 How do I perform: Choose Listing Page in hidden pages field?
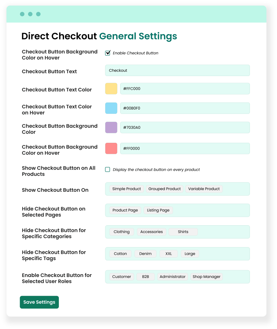pos(158,210)
